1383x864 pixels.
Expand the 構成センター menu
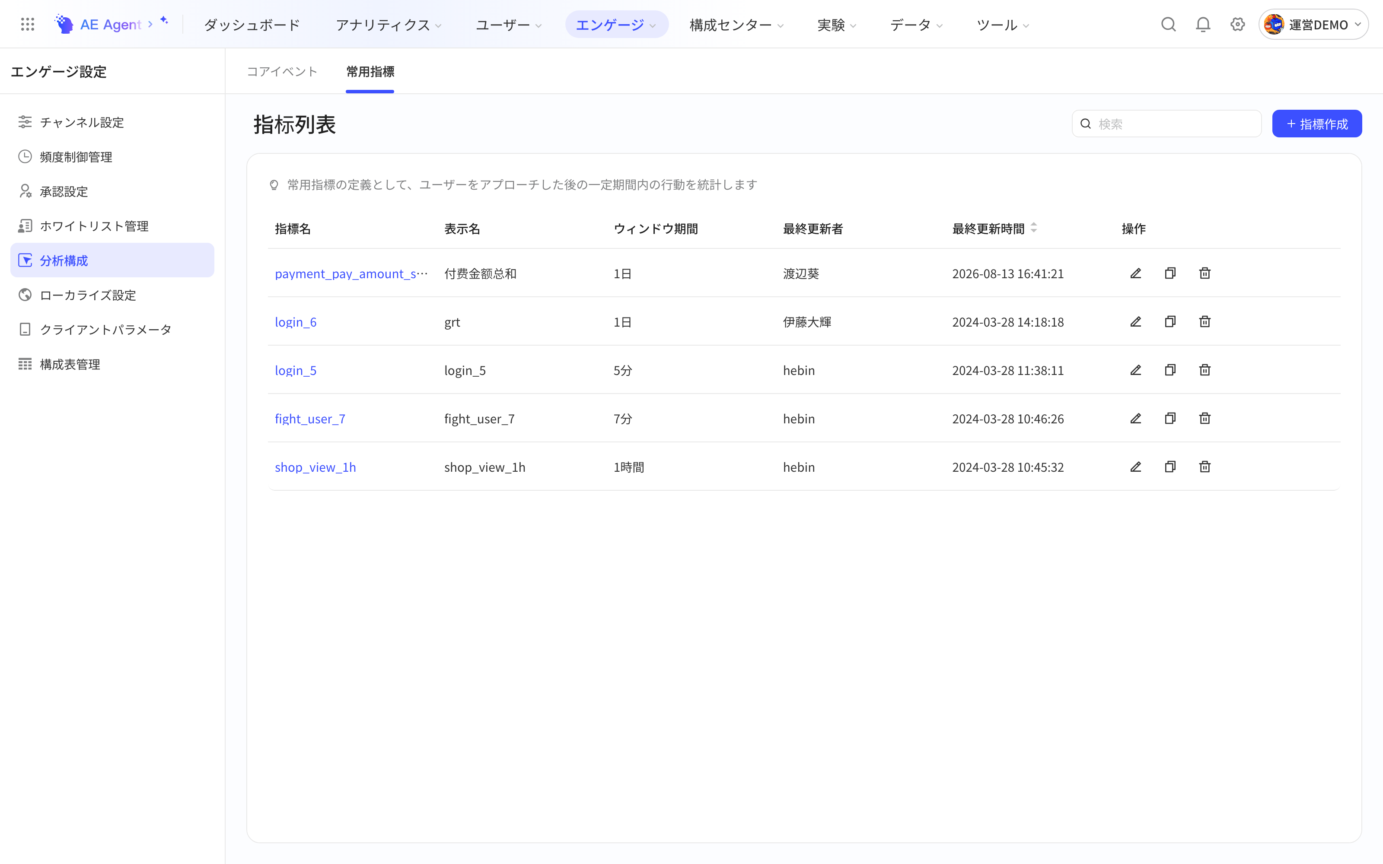[x=736, y=25]
